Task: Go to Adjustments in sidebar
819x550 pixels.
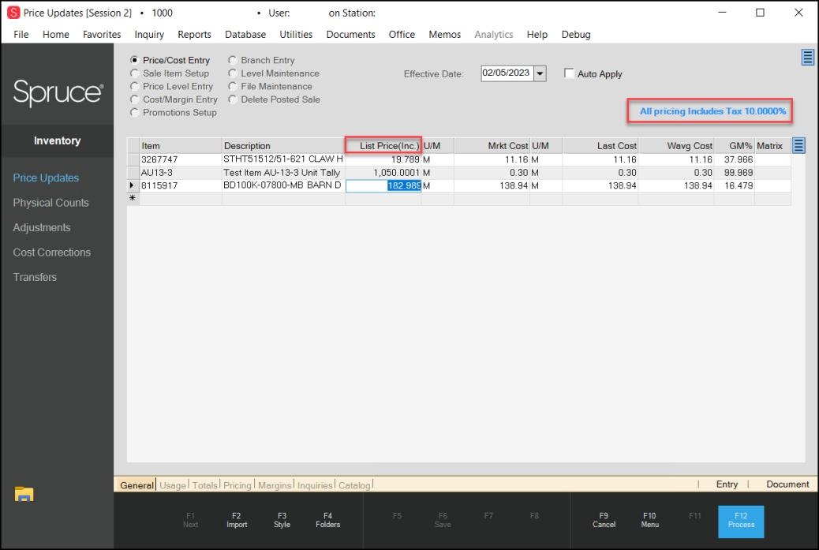Action: pos(42,228)
